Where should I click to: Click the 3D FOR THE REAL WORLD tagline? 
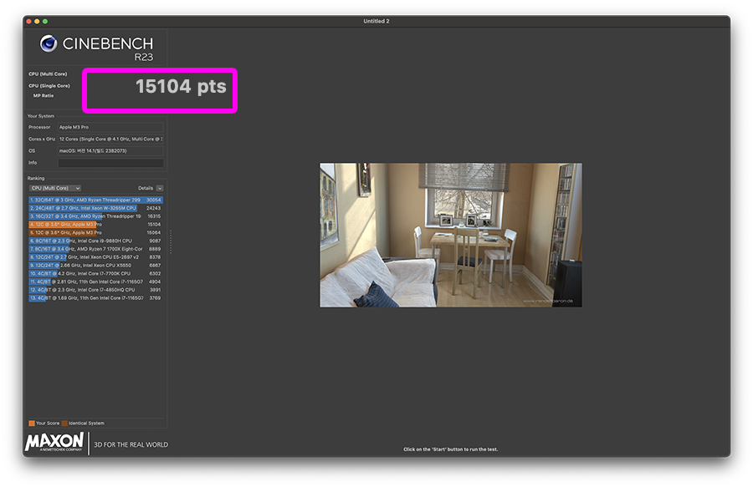pyautogui.click(x=131, y=445)
